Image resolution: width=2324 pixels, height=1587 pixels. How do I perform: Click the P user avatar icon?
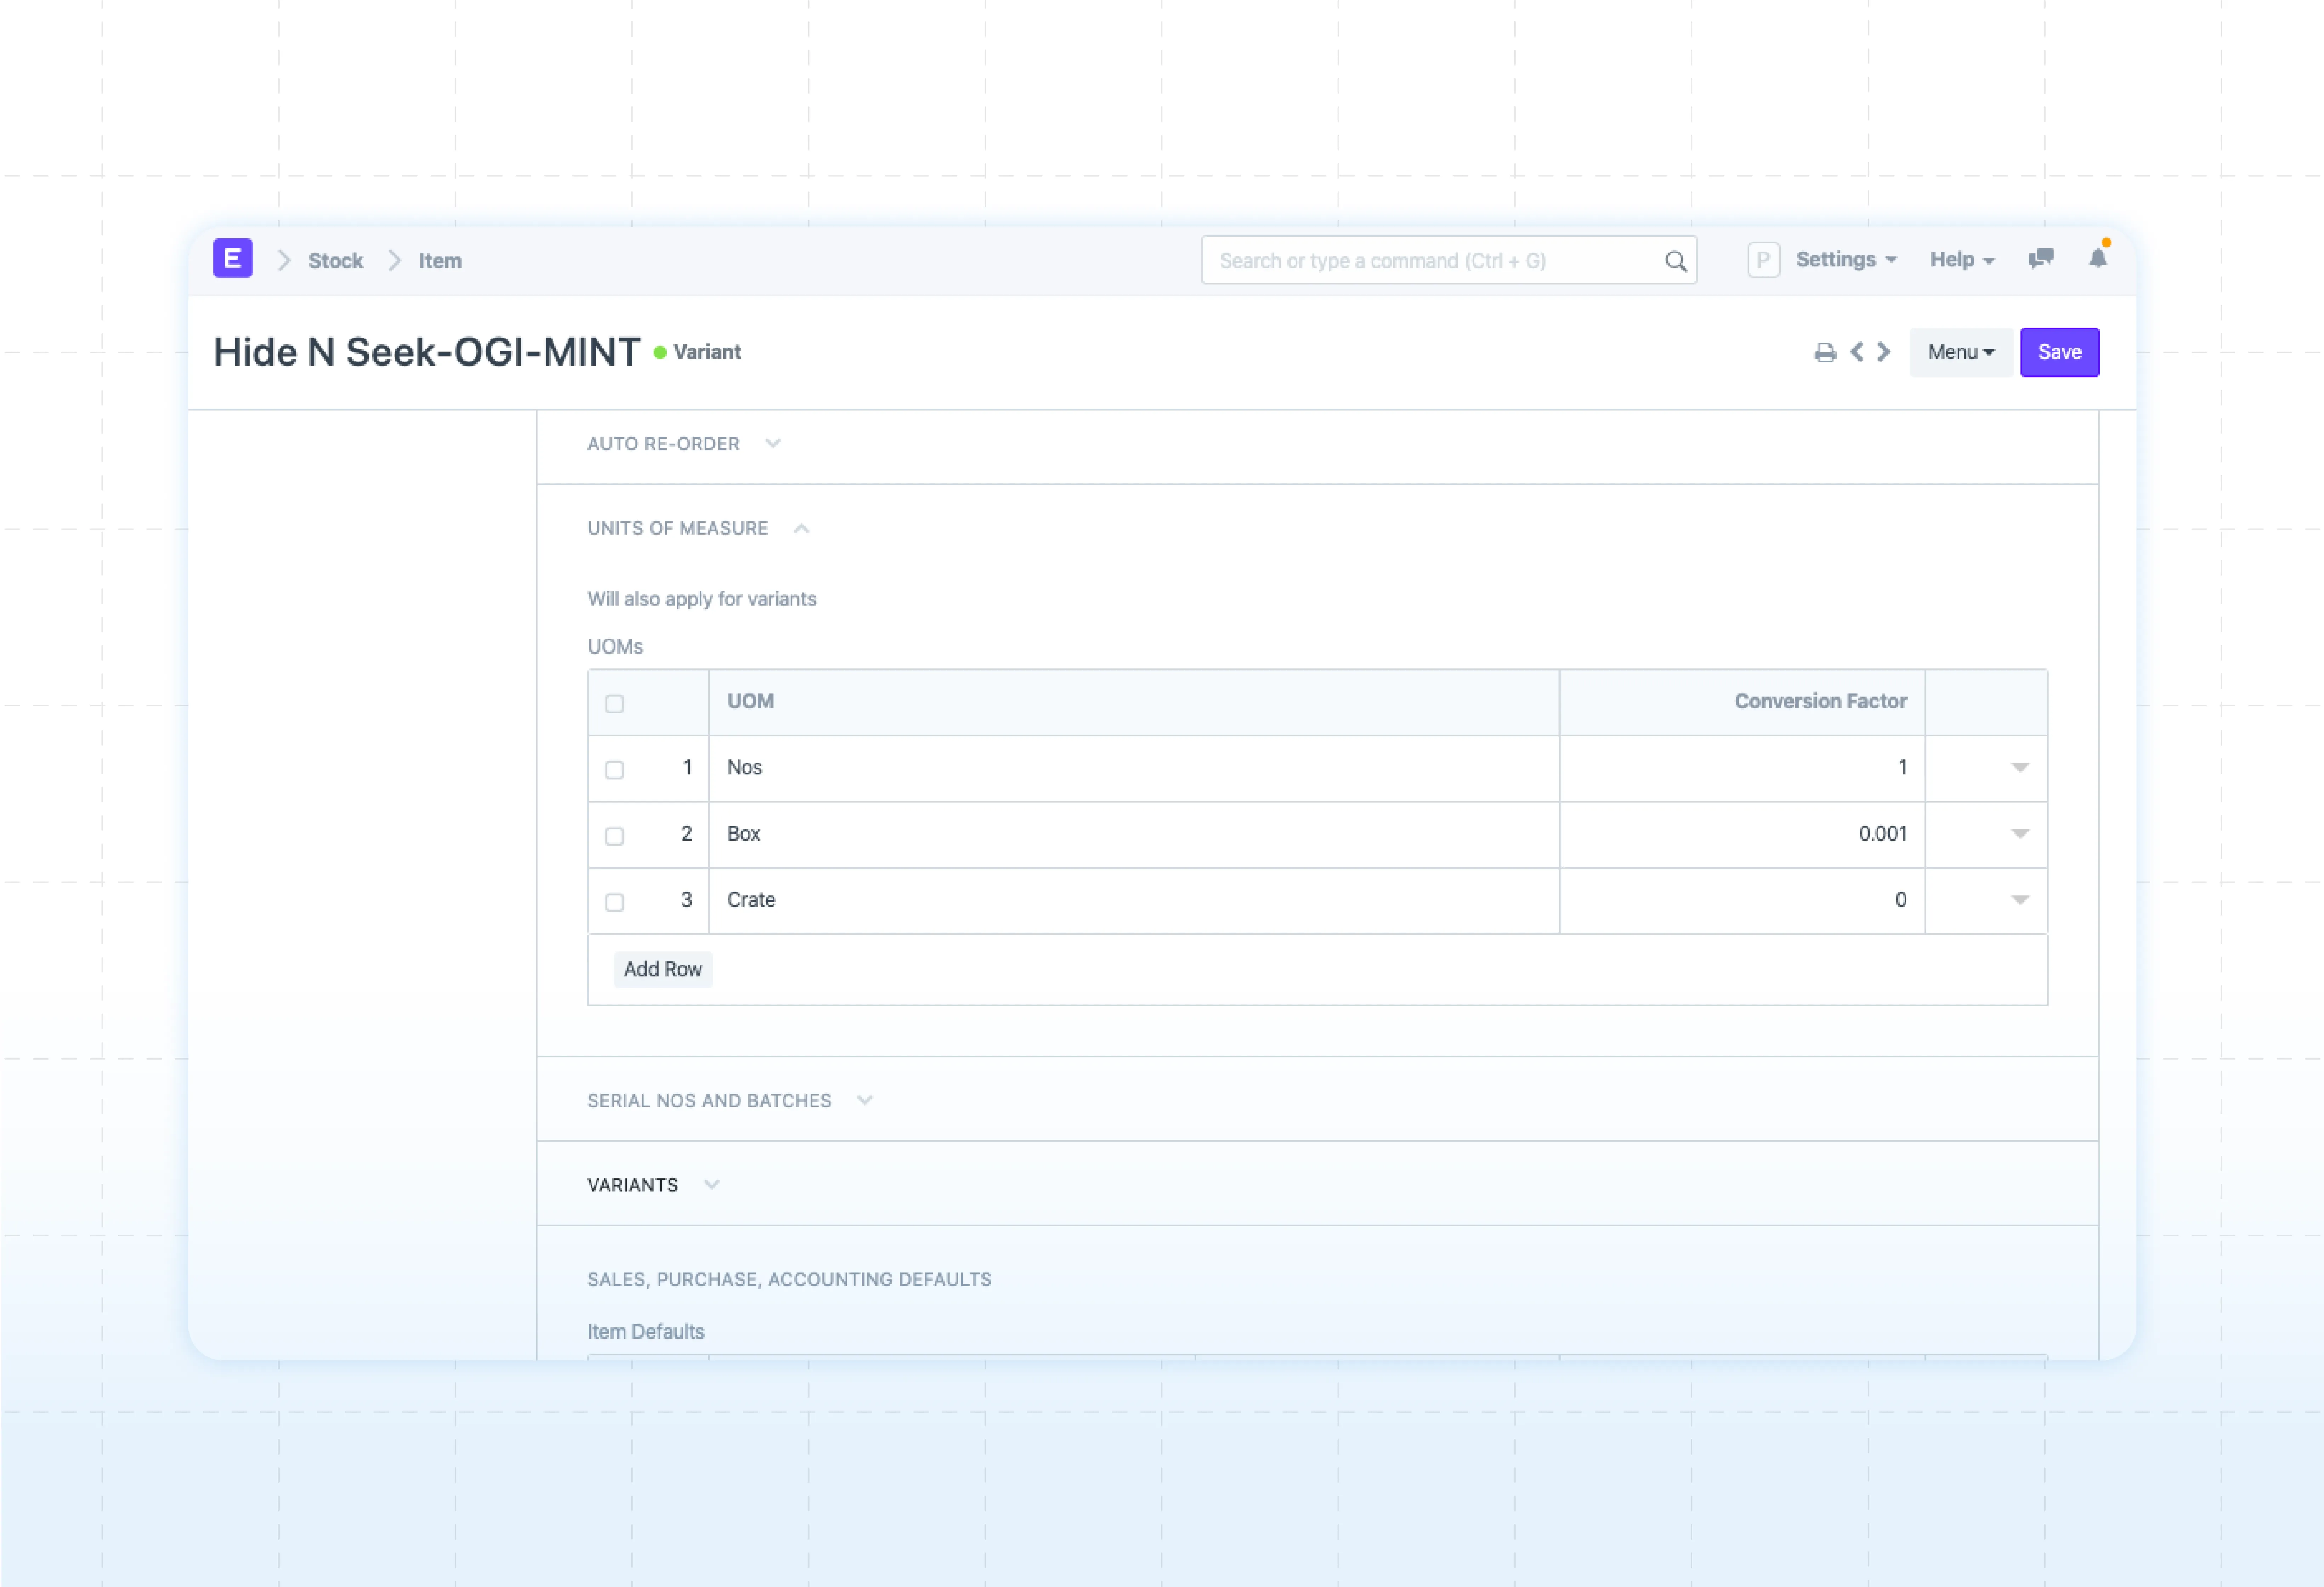1763,260
